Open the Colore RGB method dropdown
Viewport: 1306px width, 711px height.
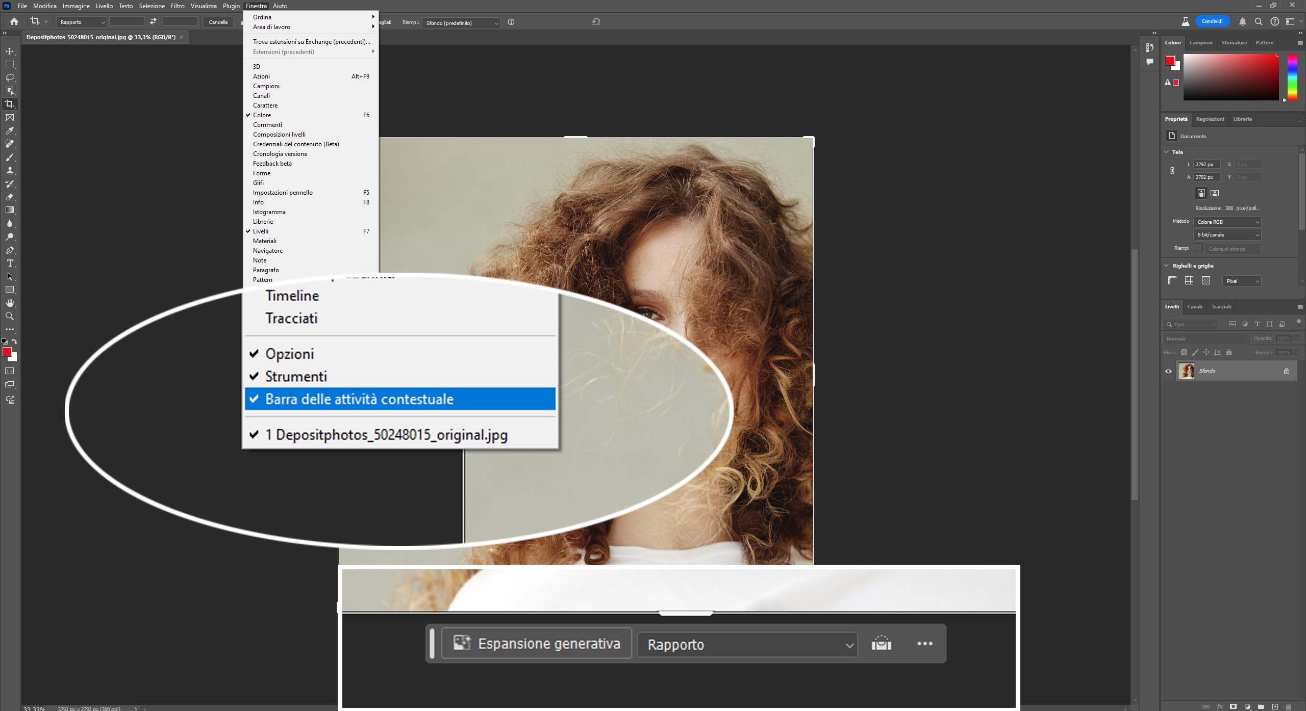1227,222
